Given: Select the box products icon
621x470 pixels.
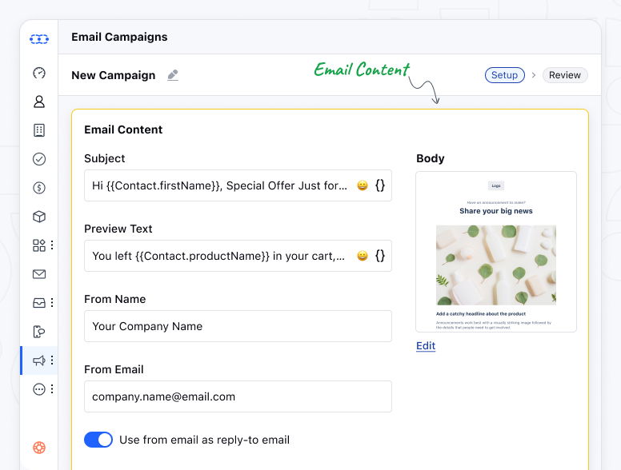Looking at the screenshot, I should click(x=39, y=217).
